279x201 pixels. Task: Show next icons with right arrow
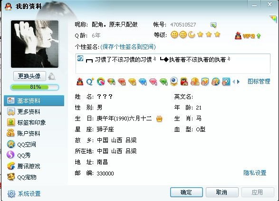click(x=239, y=82)
